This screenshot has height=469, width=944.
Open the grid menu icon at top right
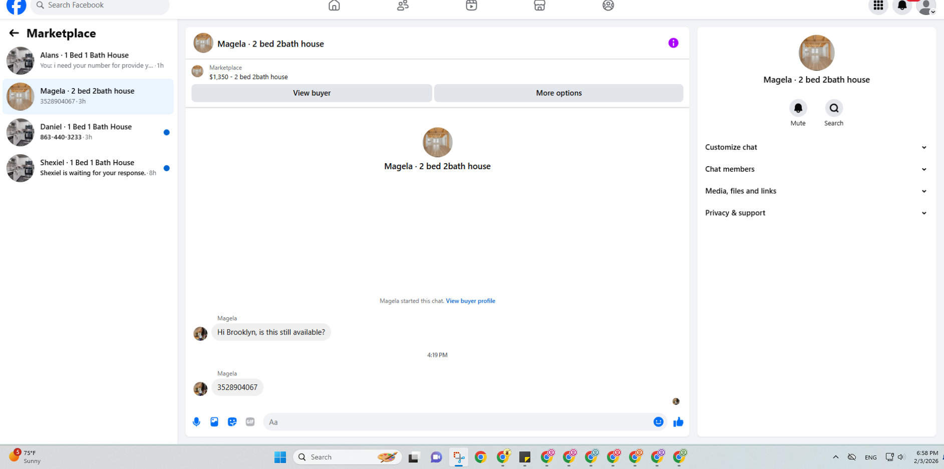(x=878, y=6)
